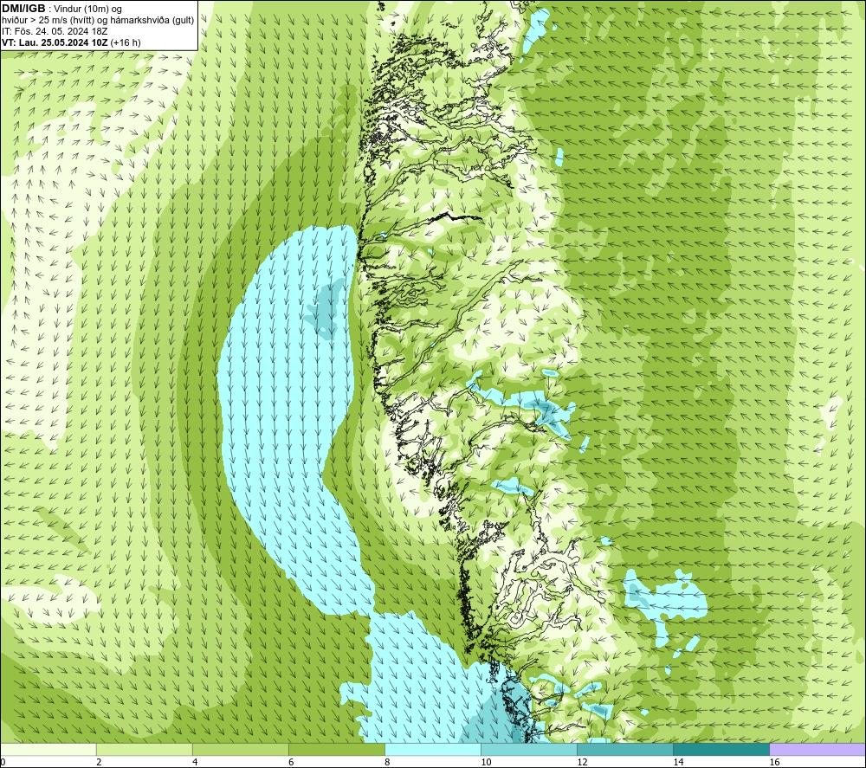Click the legend scale label '10'
The height and width of the screenshot is (768, 866).
point(486,762)
